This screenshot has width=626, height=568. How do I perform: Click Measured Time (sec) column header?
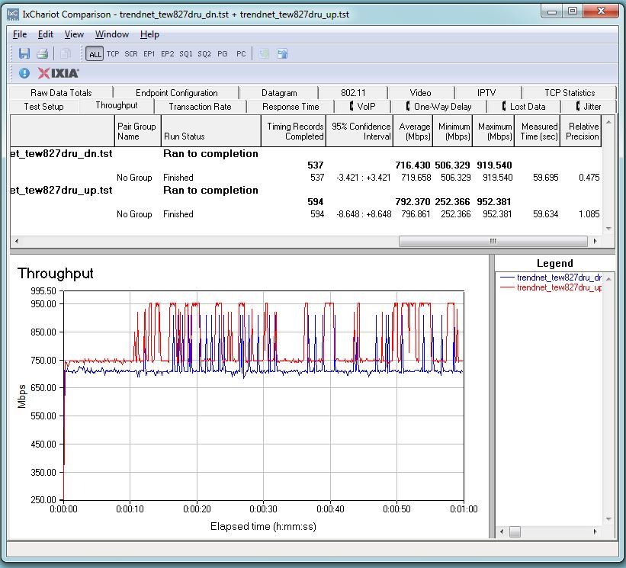538,131
